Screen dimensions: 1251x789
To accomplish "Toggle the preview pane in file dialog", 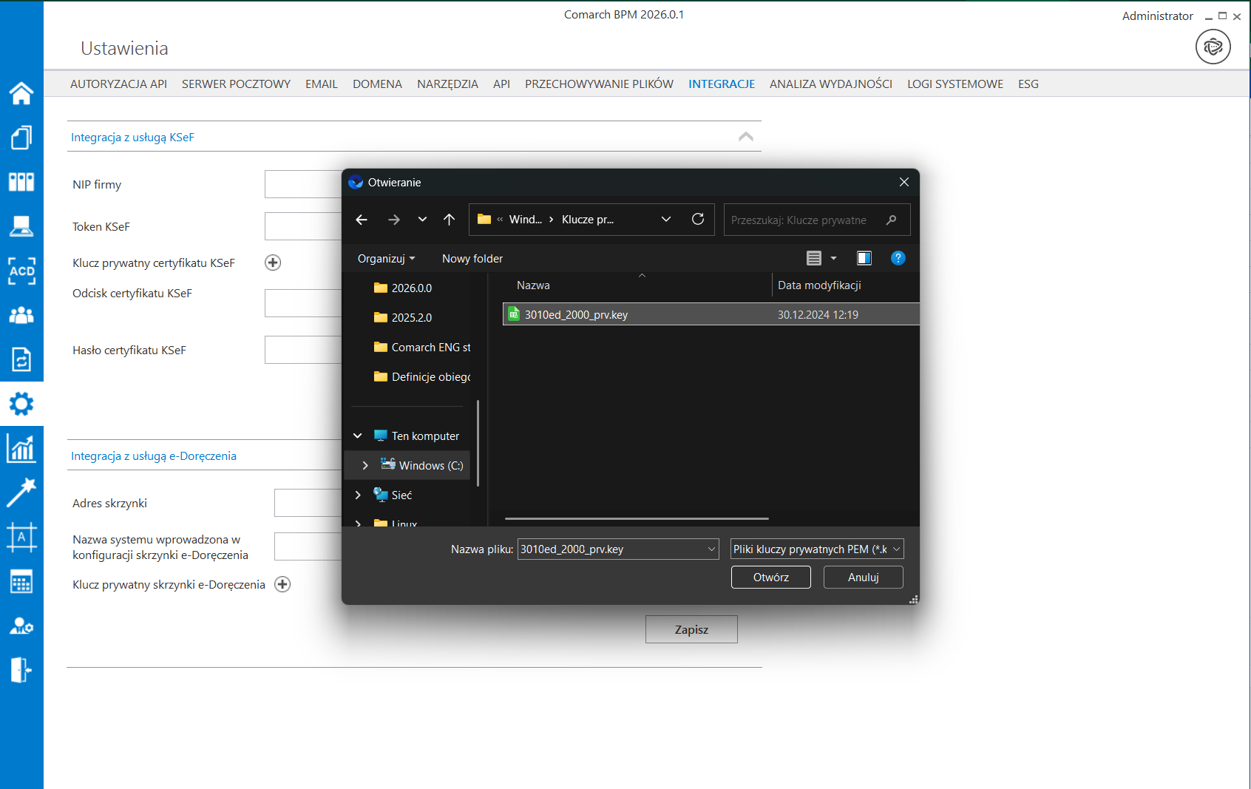I will pos(864,258).
